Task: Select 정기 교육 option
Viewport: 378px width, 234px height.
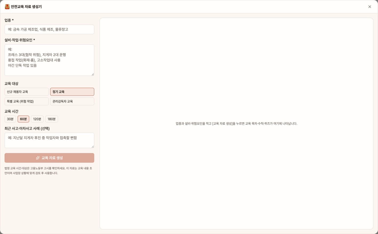Action: point(72,92)
